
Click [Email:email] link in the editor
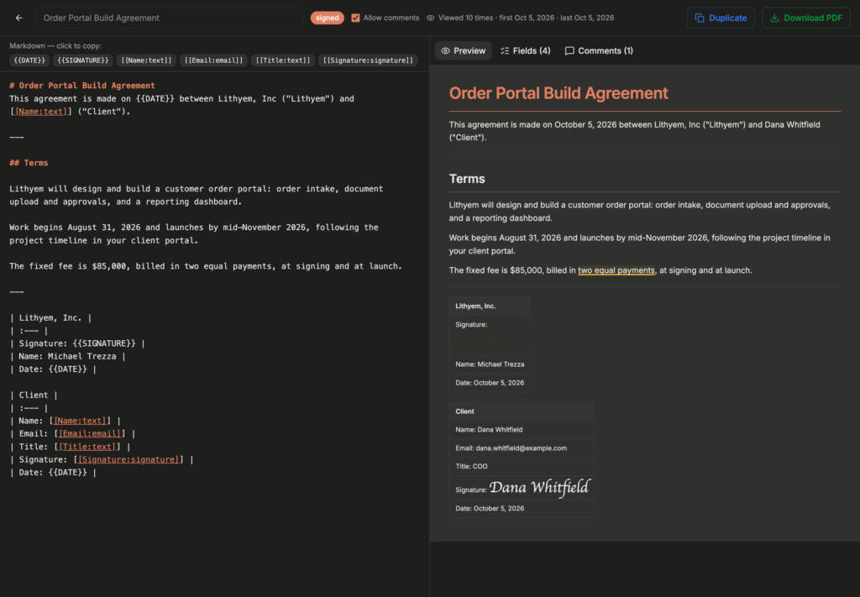click(x=90, y=433)
